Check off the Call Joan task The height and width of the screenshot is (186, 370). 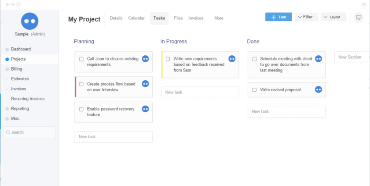(x=81, y=59)
